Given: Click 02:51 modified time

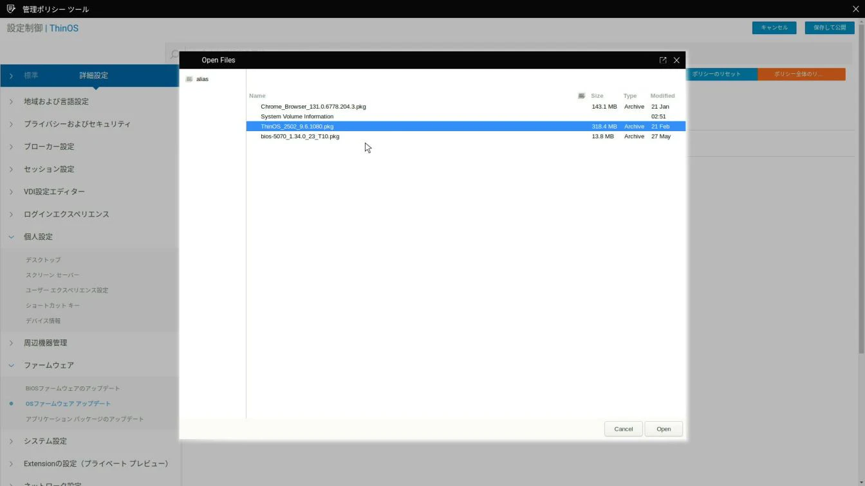Looking at the screenshot, I should click(658, 116).
